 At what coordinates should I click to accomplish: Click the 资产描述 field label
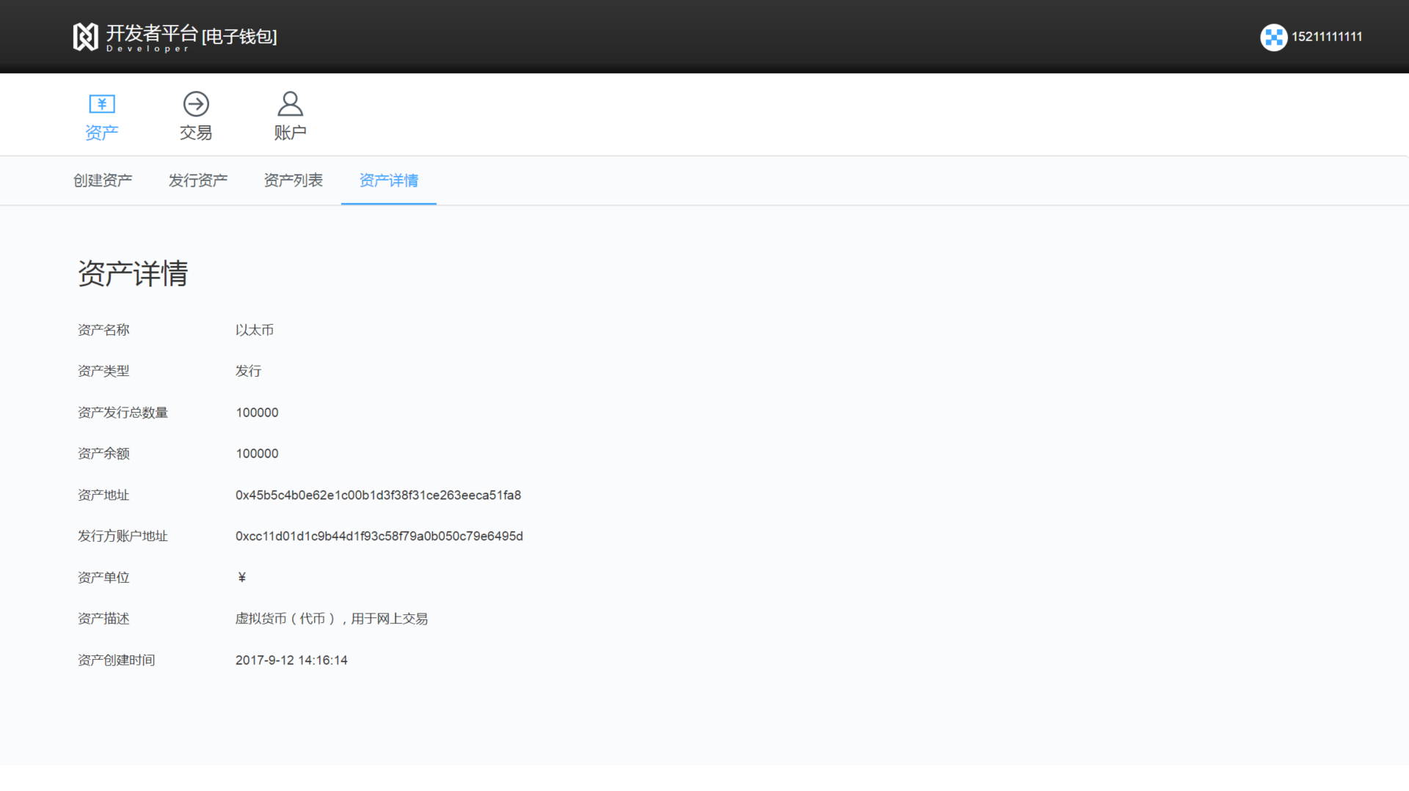103,619
